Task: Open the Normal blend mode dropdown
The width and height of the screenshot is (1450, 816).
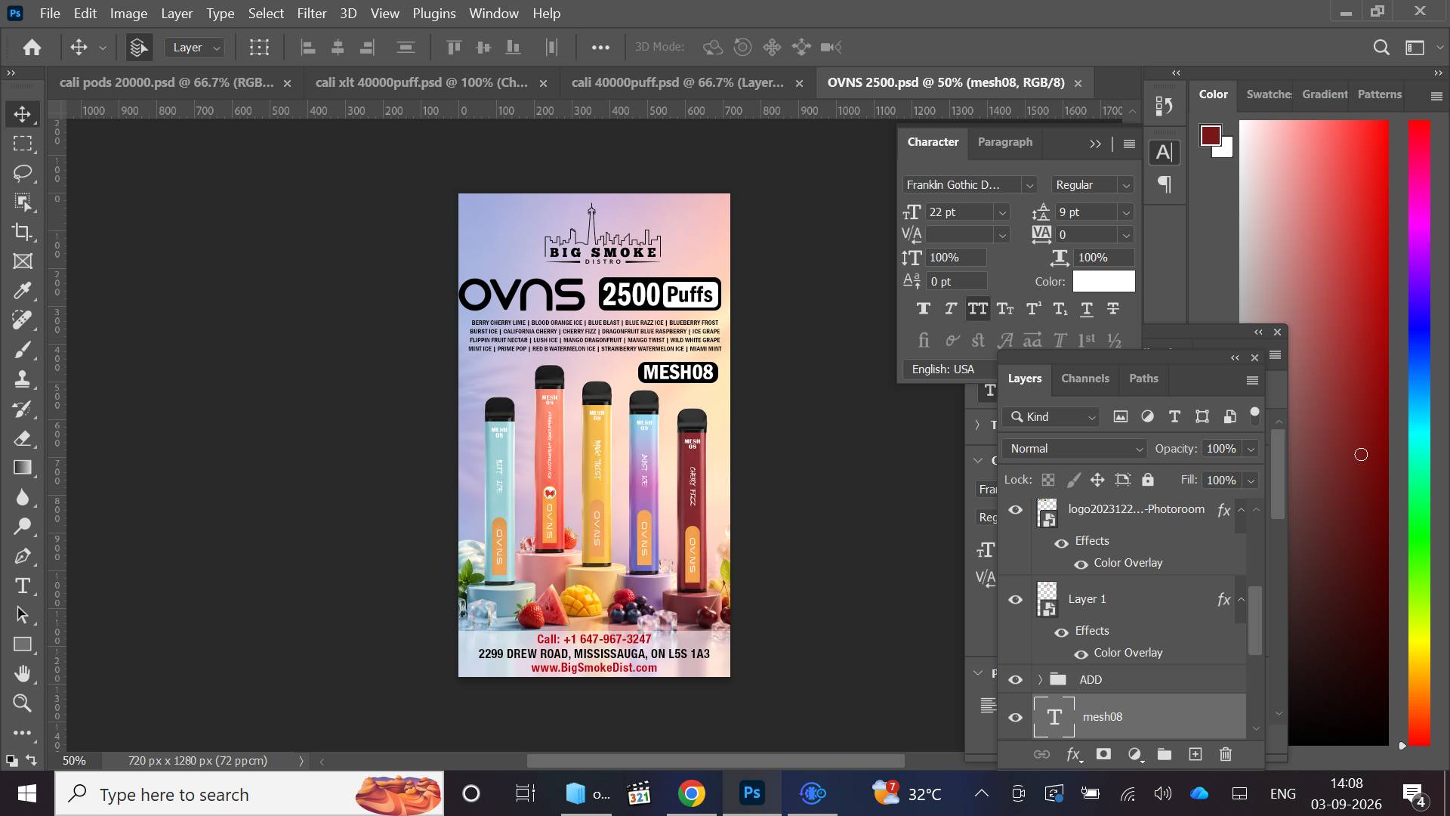Action: coord(1074,449)
